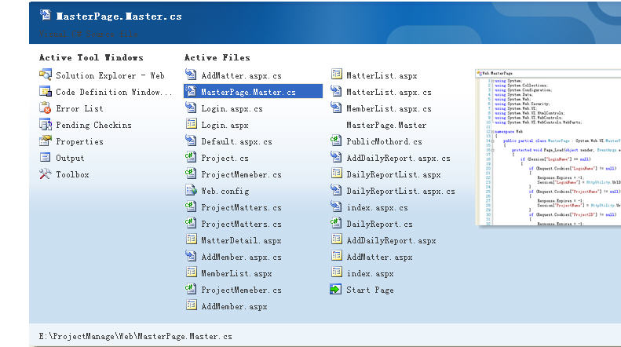Click the E:\ProjectManage\Web path at bottom
The height and width of the screenshot is (347, 621).
136,336
